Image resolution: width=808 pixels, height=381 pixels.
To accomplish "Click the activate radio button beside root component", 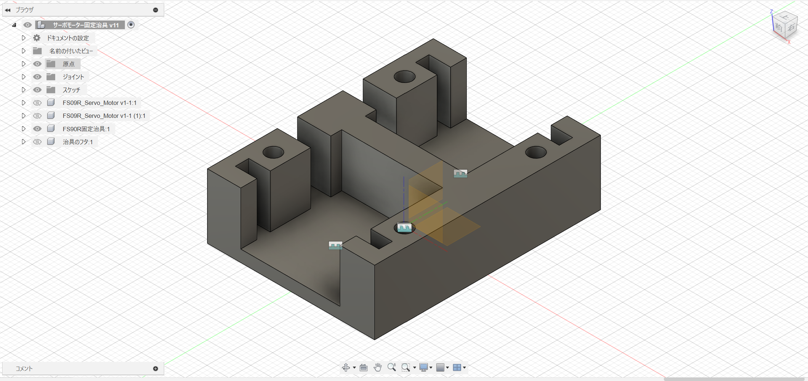I will coord(131,25).
